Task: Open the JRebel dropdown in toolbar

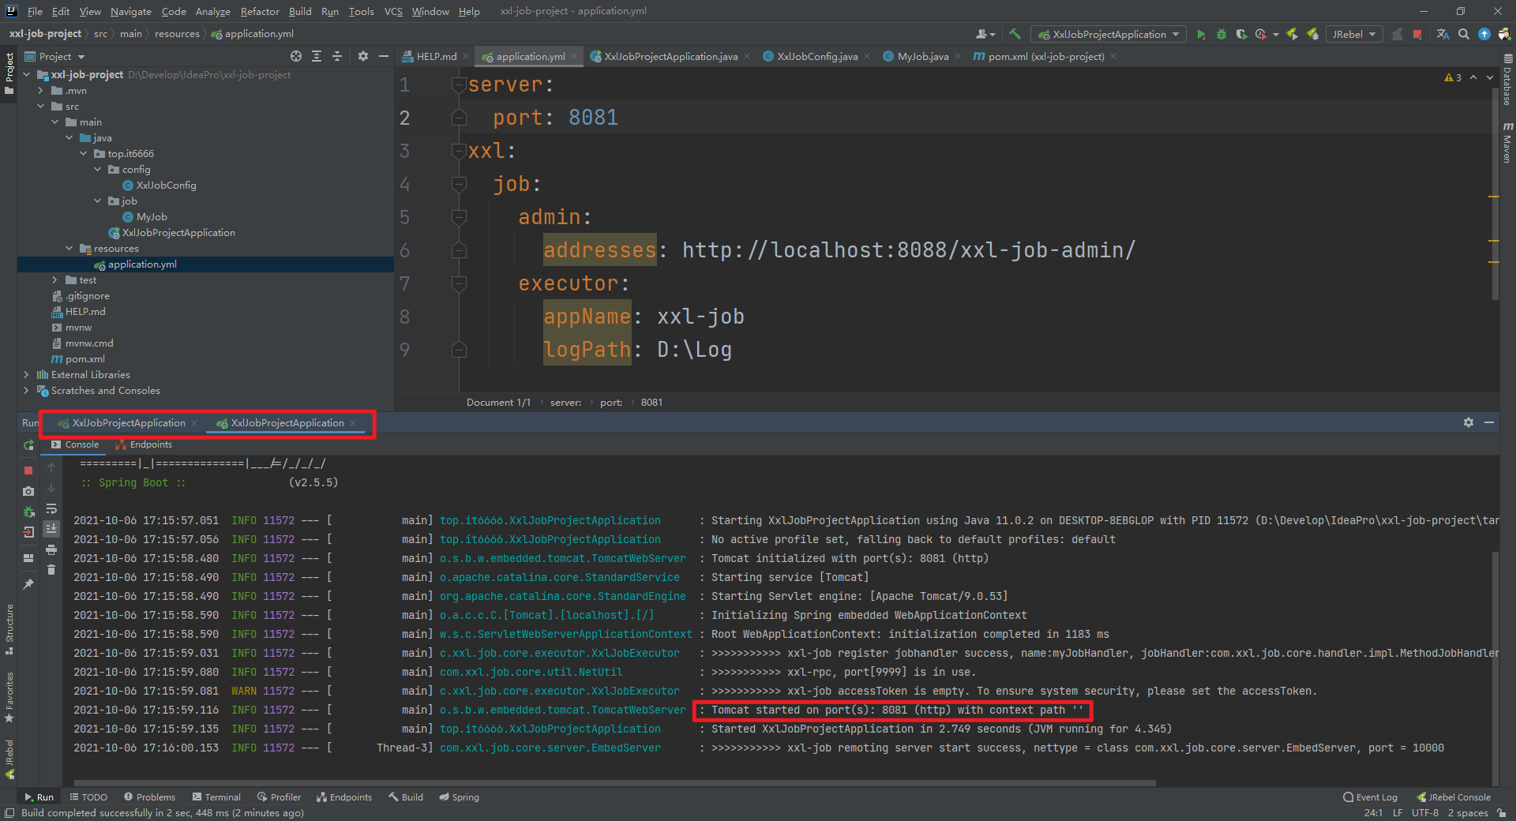Action: 1353,34
